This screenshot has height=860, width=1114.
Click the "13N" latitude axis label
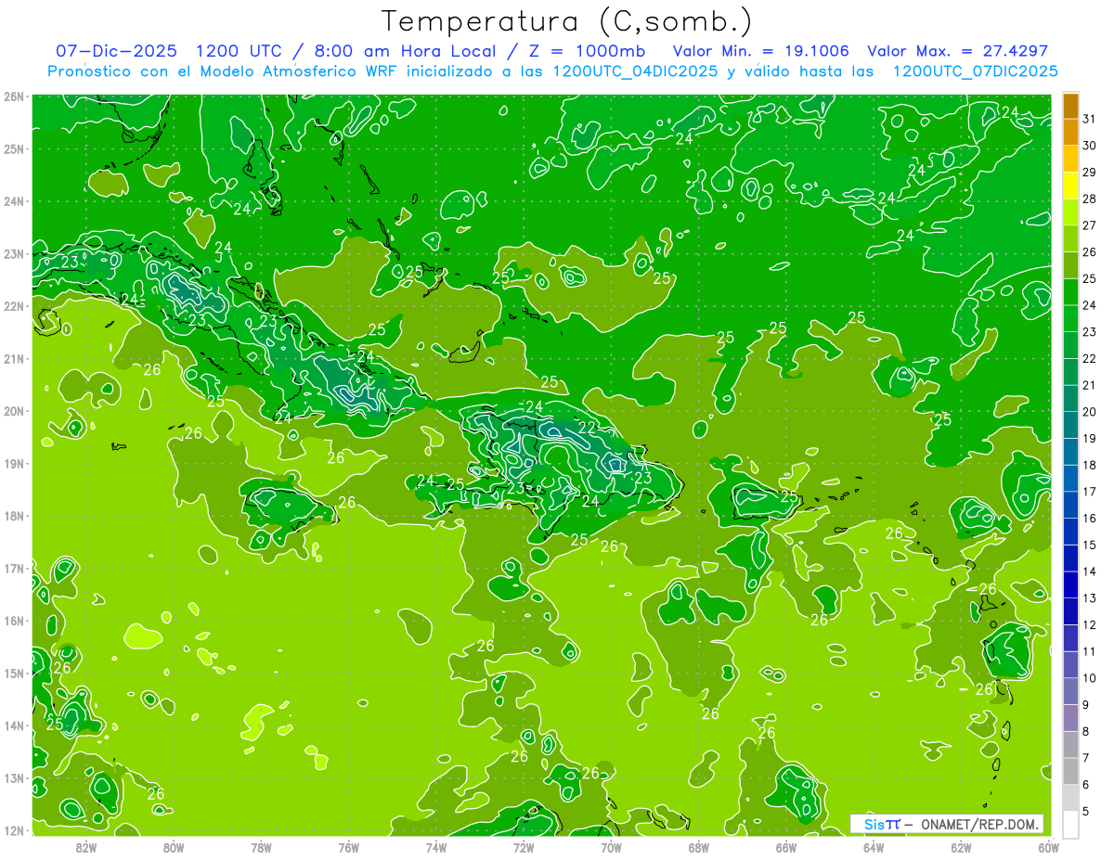[14, 777]
